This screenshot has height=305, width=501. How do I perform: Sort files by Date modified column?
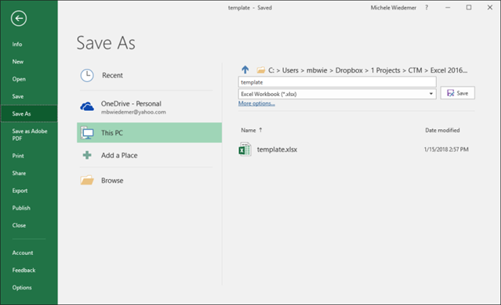[x=442, y=130]
